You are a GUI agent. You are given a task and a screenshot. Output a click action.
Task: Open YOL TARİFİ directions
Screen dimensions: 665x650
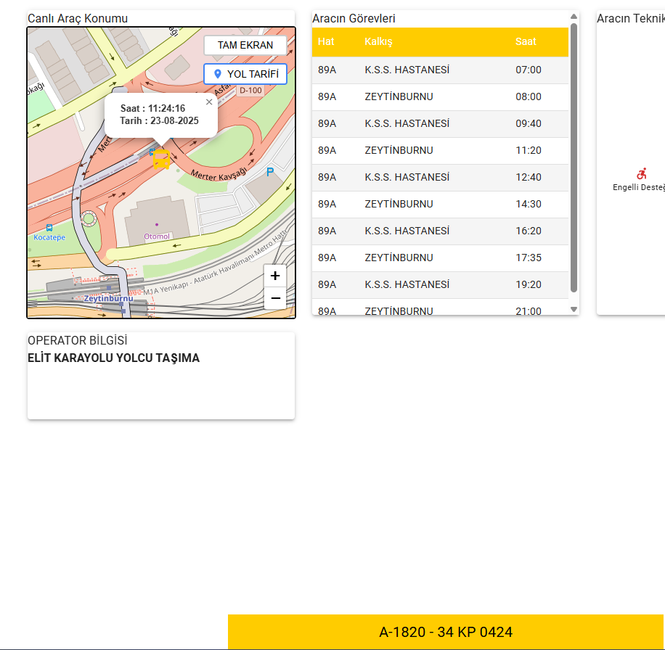(245, 74)
